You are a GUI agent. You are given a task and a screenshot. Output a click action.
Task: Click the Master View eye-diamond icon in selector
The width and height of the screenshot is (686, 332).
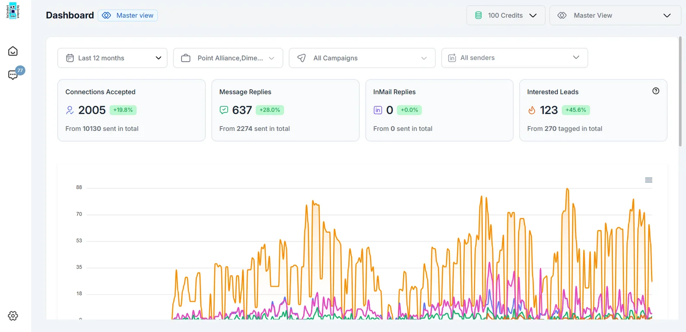tap(562, 15)
